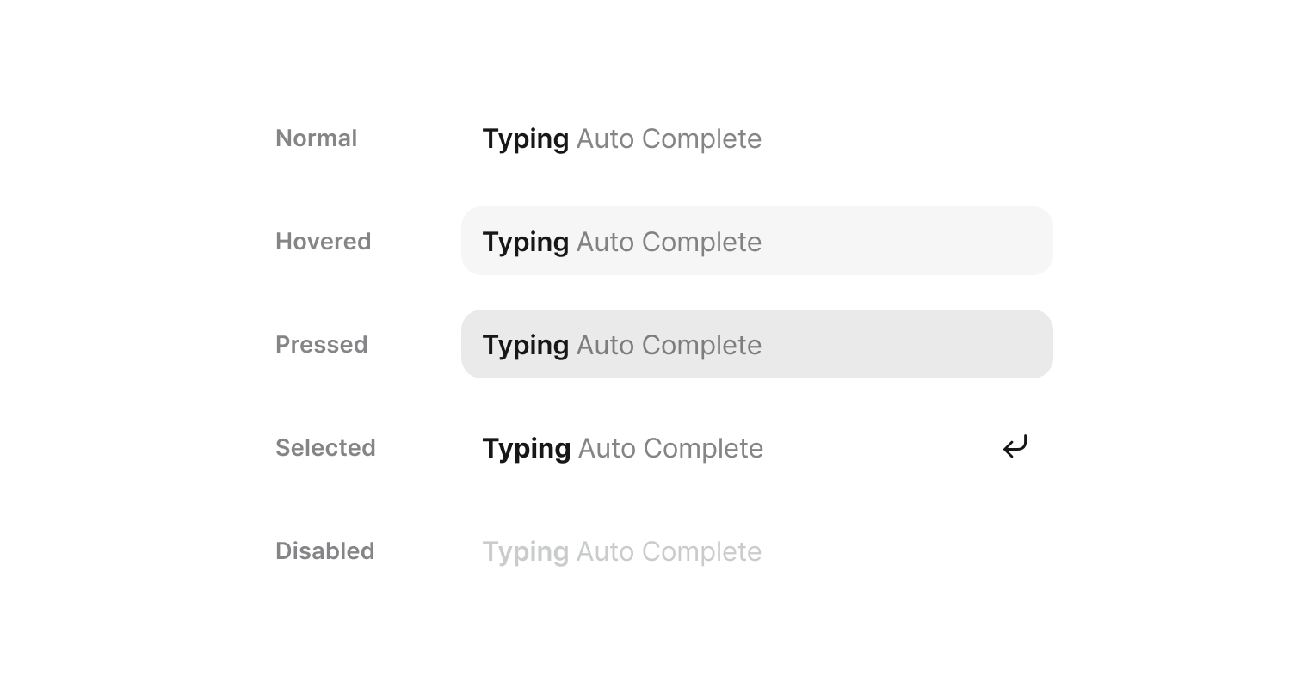
Task: Click the word "Complete" in the Normal row
Action: click(x=701, y=139)
